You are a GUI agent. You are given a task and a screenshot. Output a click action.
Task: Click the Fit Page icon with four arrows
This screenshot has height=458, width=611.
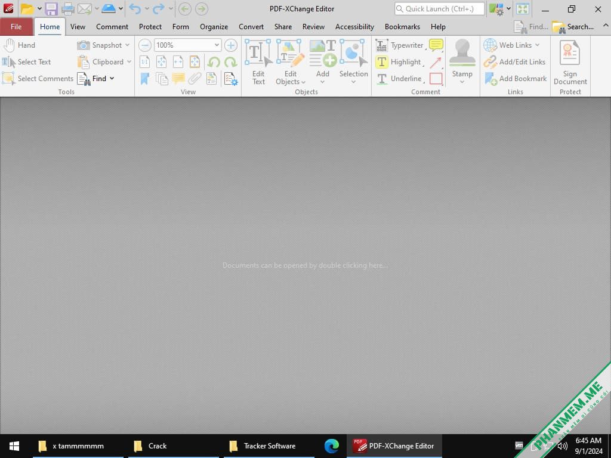point(161,62)
